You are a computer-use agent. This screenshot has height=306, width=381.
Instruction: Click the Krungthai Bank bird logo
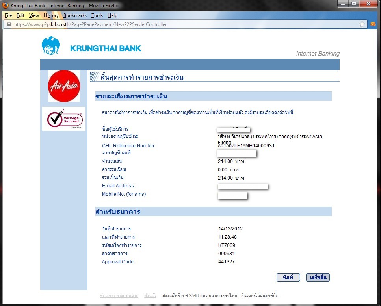pos(51,45)
